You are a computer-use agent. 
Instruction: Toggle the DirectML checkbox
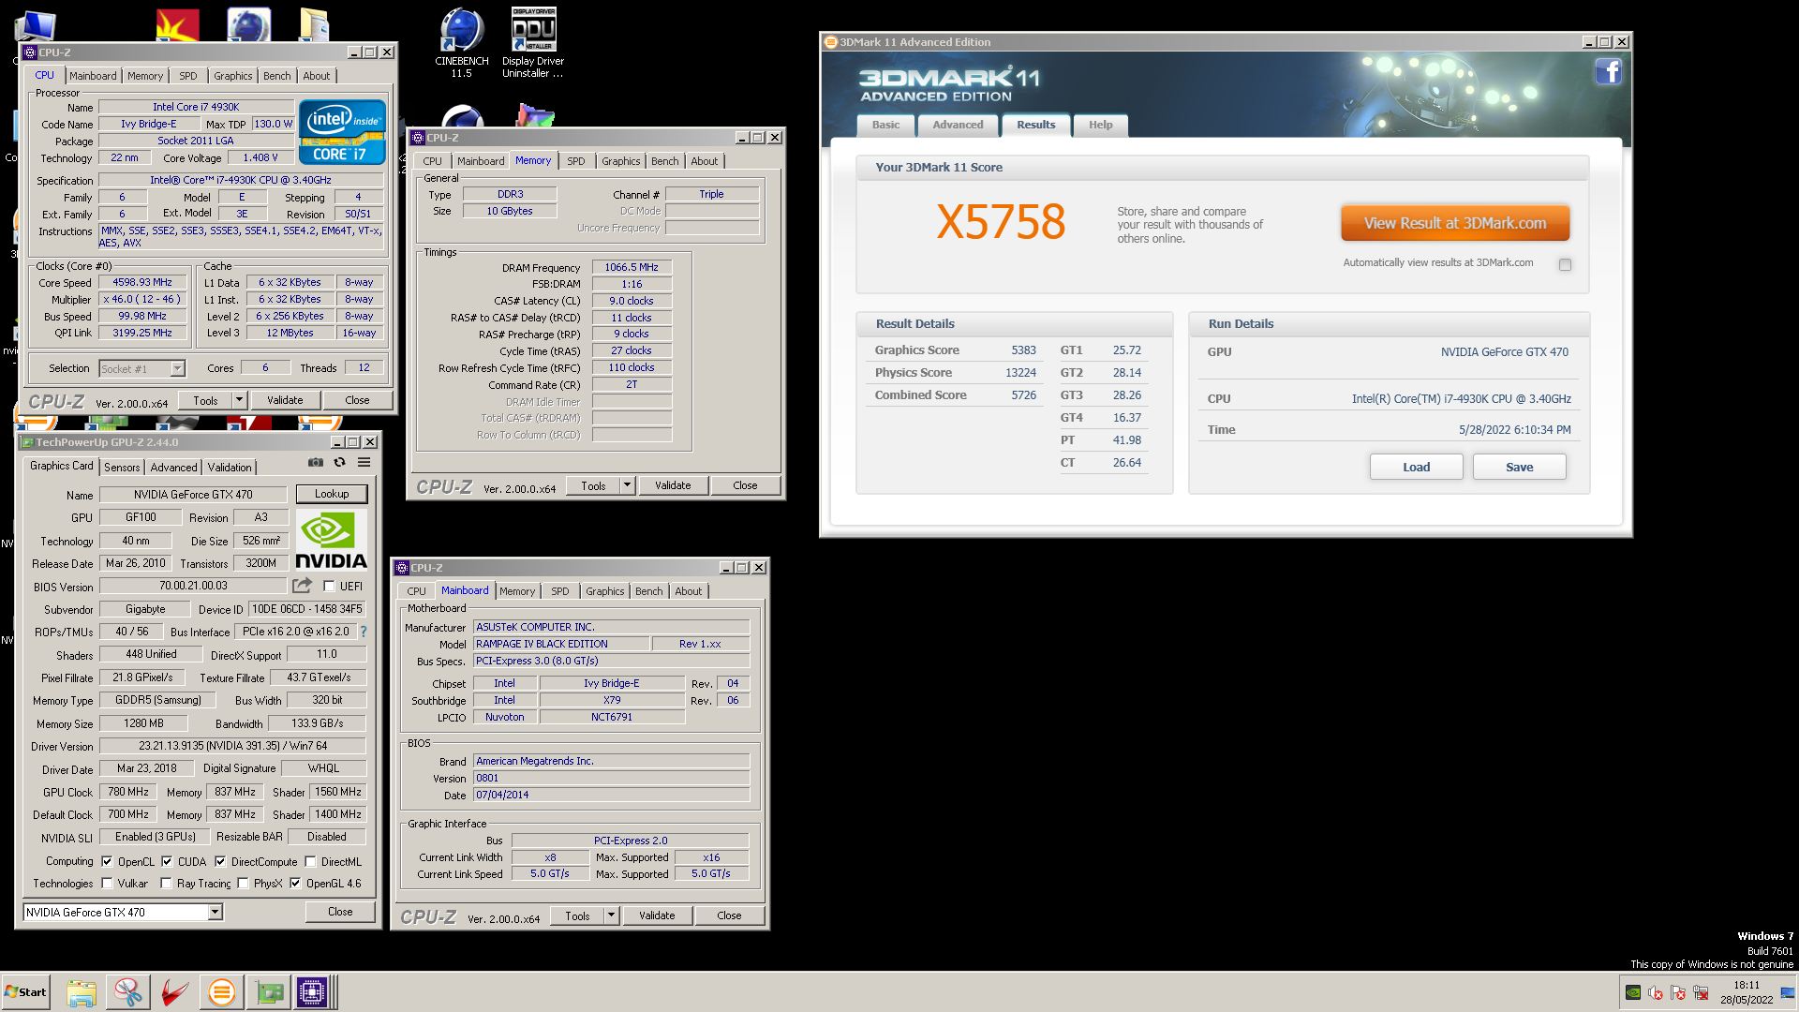310,861
